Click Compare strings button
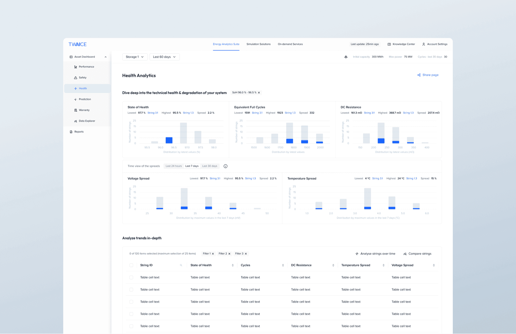516x334 pixels. [x=417, y=254]
